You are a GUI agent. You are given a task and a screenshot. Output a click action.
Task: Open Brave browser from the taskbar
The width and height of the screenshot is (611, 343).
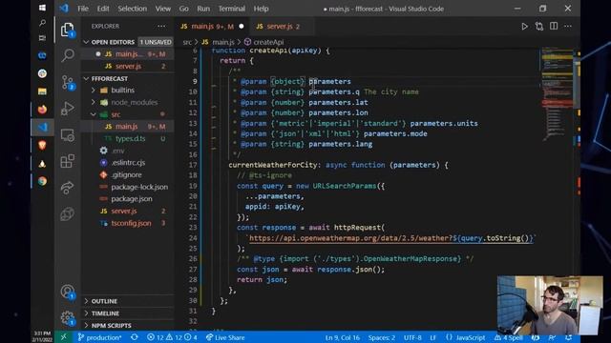pyautogui.click(x=42, y=145)
